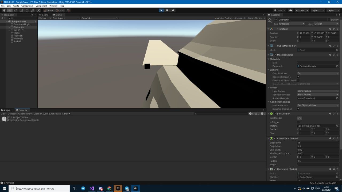Select the Hand tool
This screenshot has width=342, height=192.
click(x=4, y=10)
